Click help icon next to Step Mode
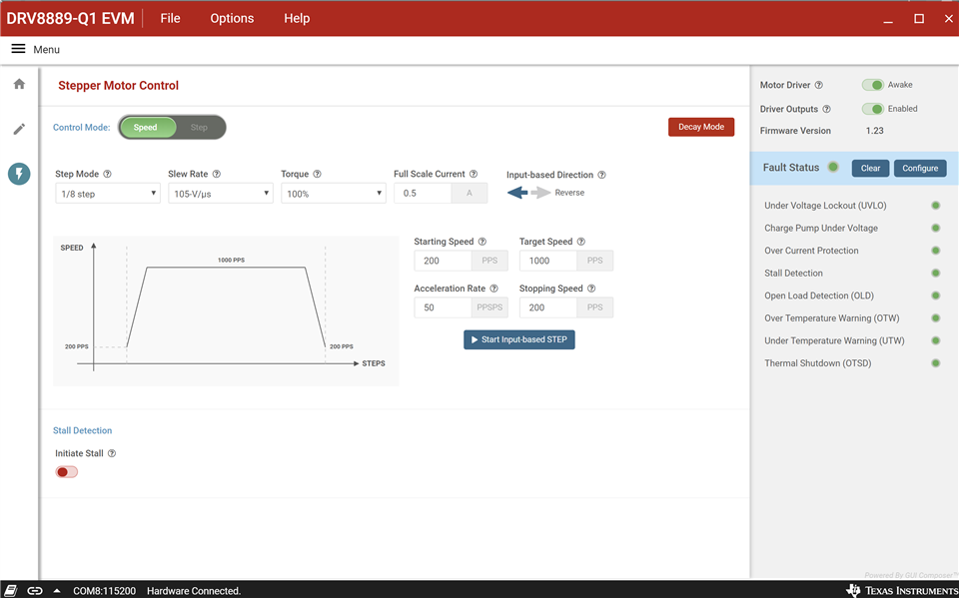The height and width of the screenshot is (598, 959). [x=108, y=175]
